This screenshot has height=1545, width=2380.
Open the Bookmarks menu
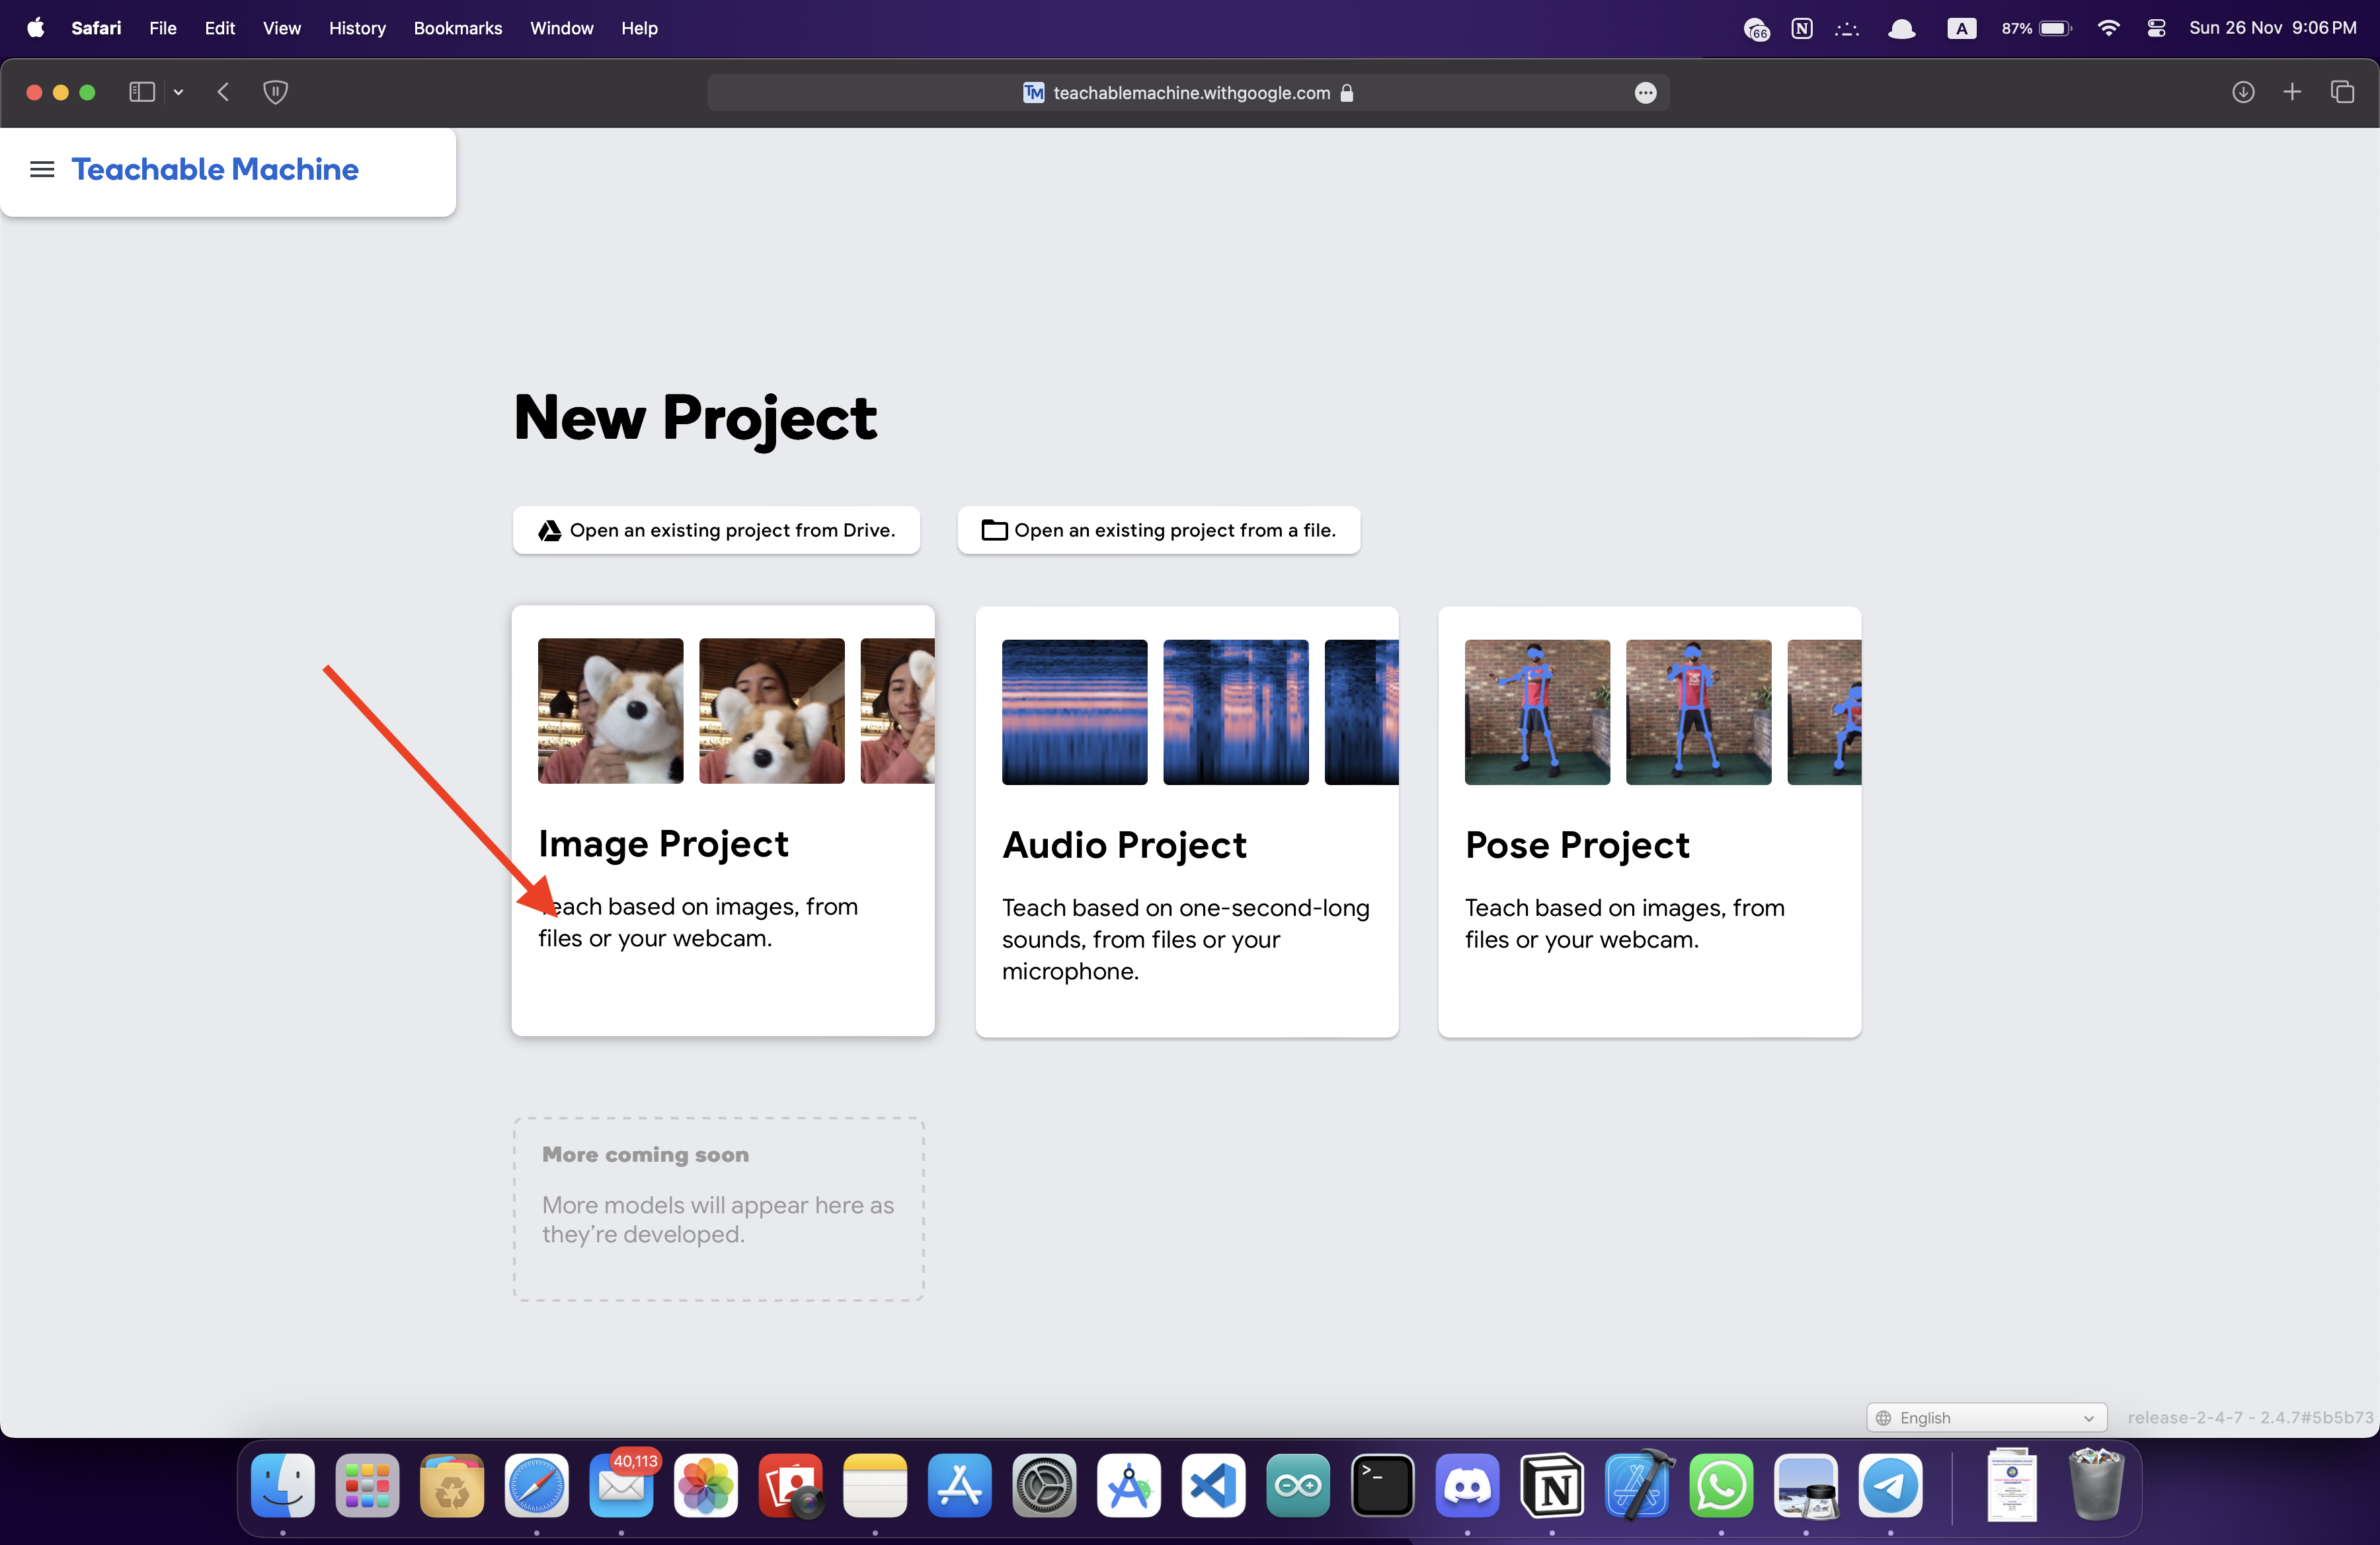pos(457,28)
